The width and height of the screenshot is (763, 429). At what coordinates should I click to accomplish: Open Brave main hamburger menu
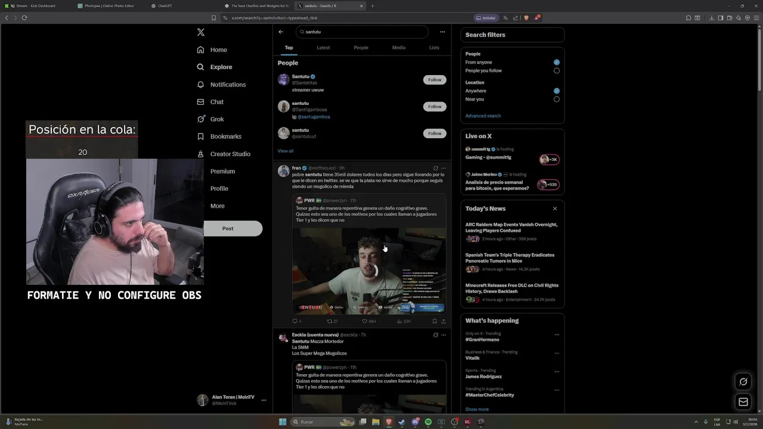tap(756, 18)
